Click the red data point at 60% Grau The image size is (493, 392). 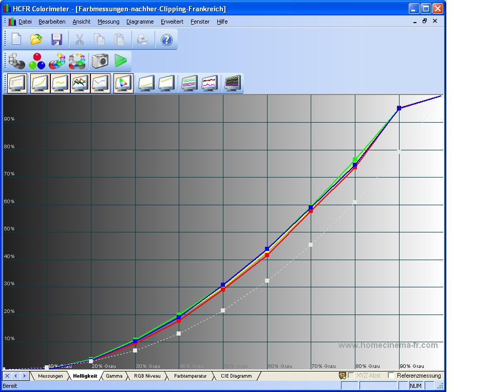(x=267, y=256)
